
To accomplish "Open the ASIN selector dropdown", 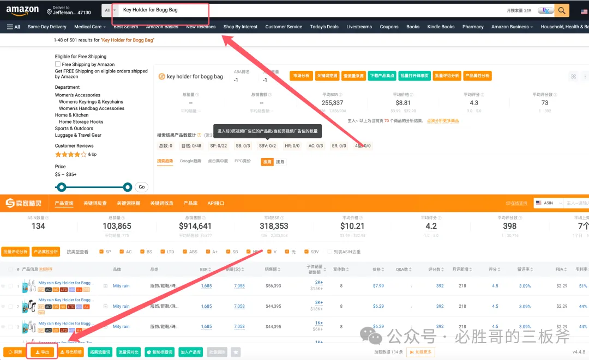I will pyautogui.click(x=549, y=203).
